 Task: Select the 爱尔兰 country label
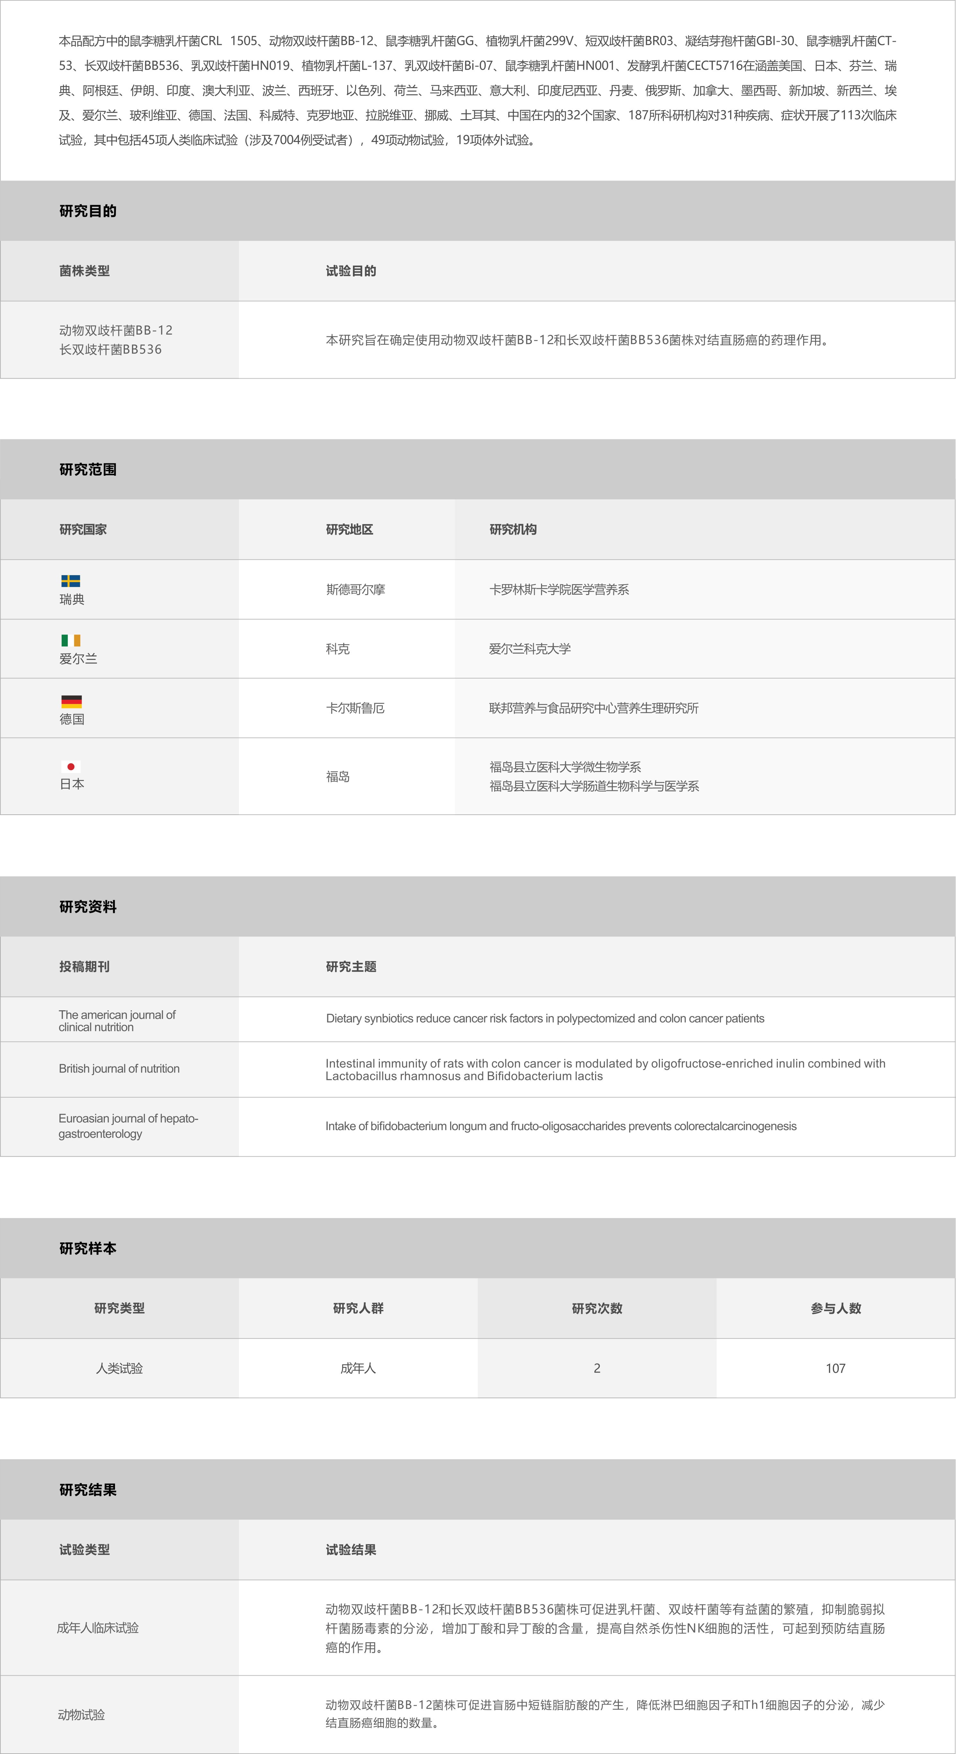click(78, 658)
